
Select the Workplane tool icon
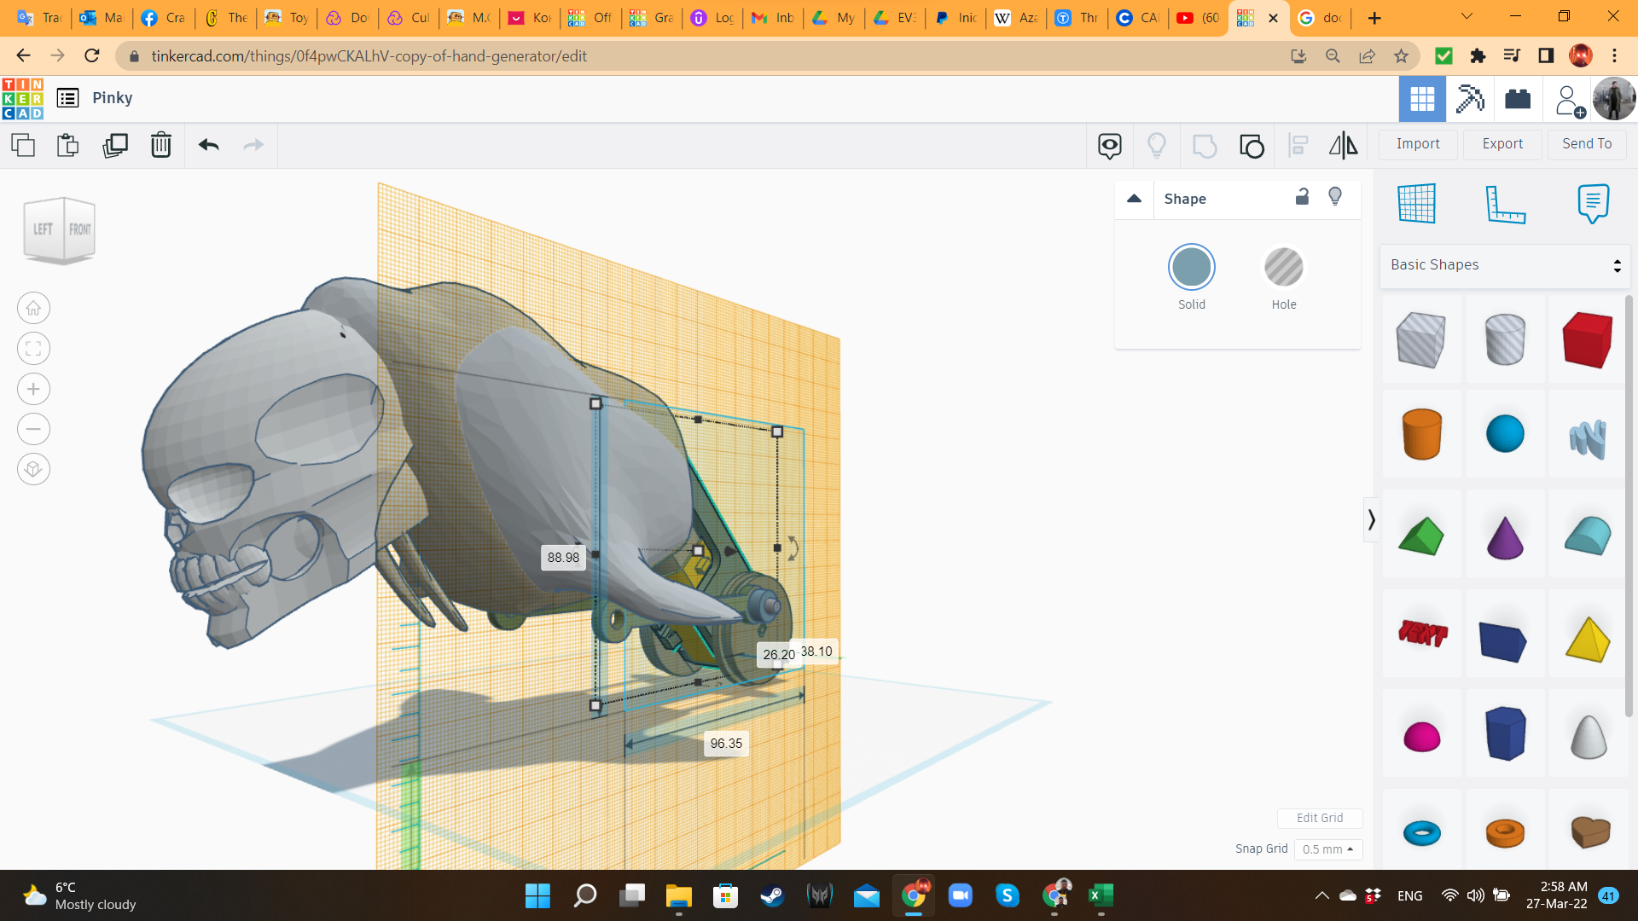click(1417, 204)
